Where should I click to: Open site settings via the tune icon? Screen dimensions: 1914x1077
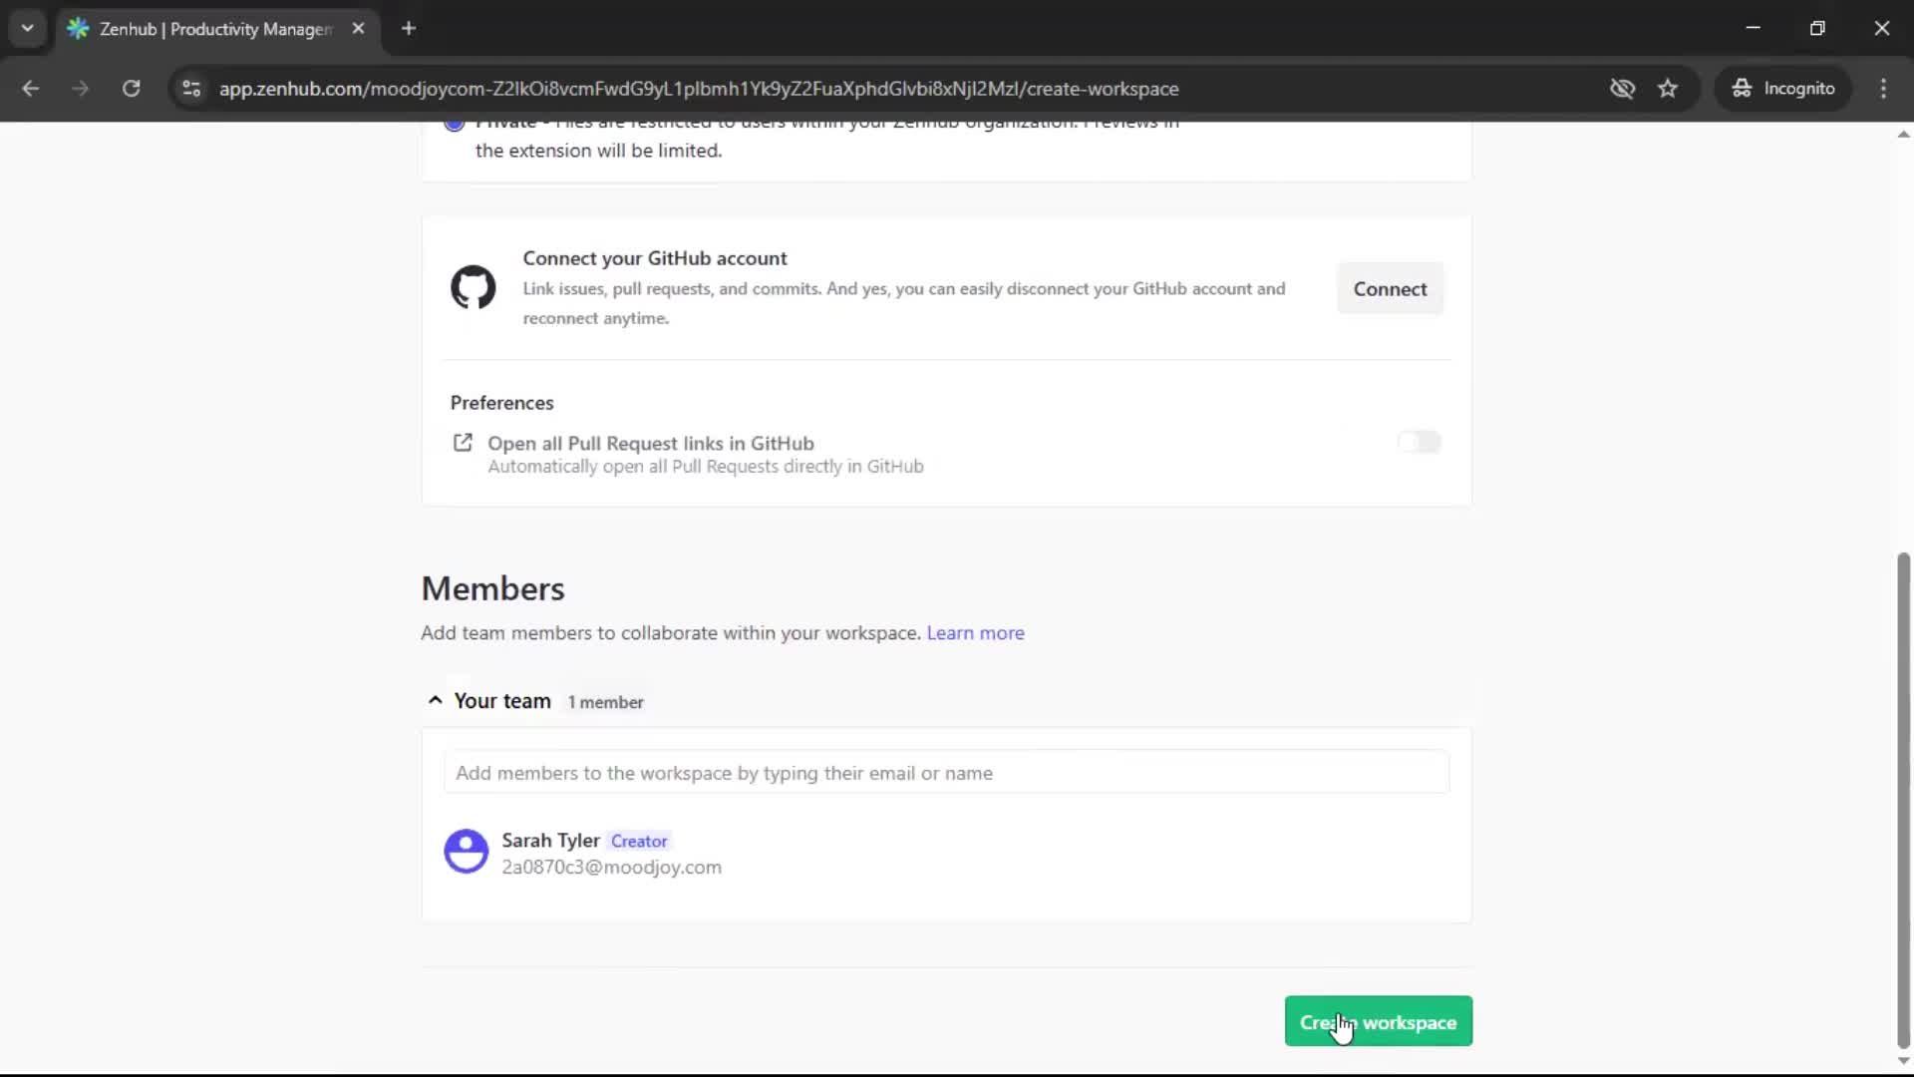(190, 89)
